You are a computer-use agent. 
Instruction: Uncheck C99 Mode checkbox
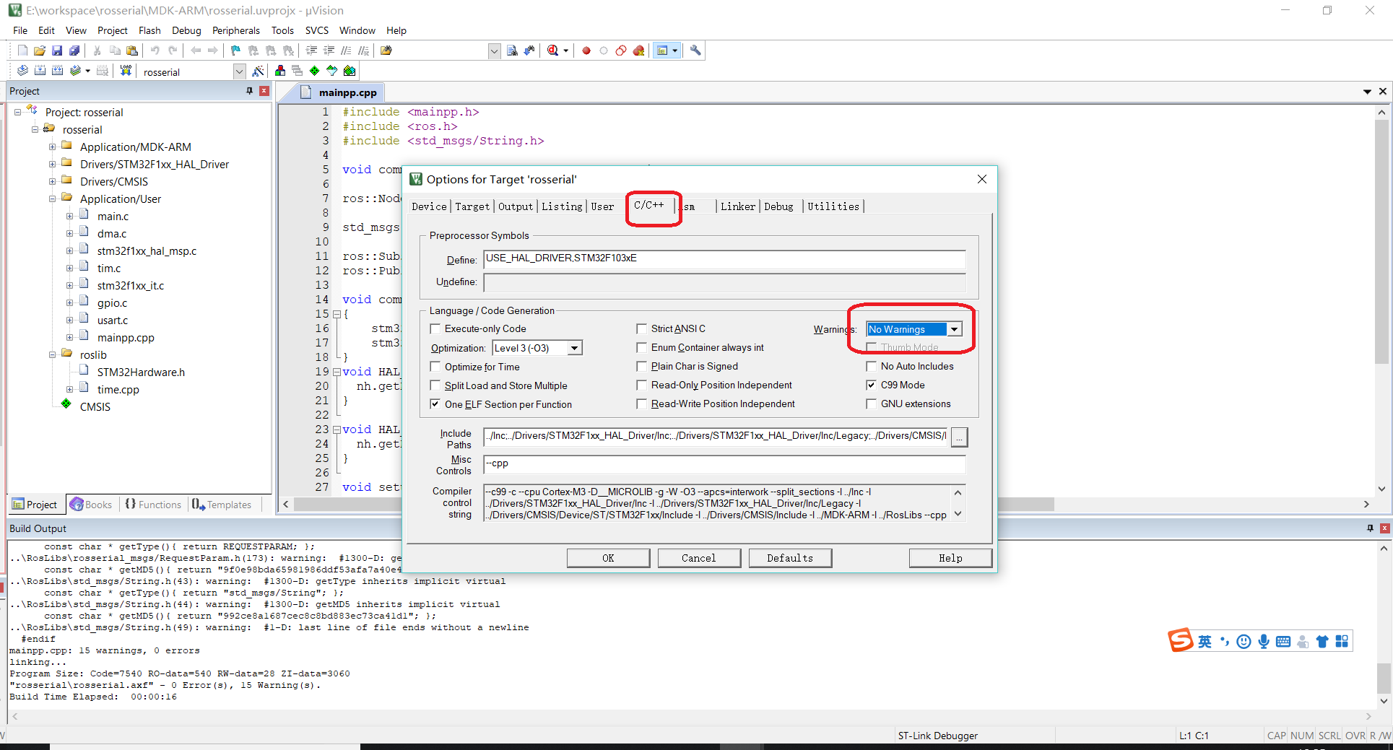(871, 385)
